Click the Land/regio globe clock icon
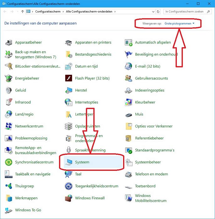This screenshot has height=219, width=215. coord(9,114)
